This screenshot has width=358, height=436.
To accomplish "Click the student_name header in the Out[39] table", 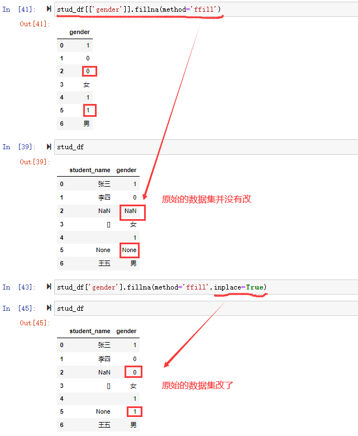I will 89,170.
